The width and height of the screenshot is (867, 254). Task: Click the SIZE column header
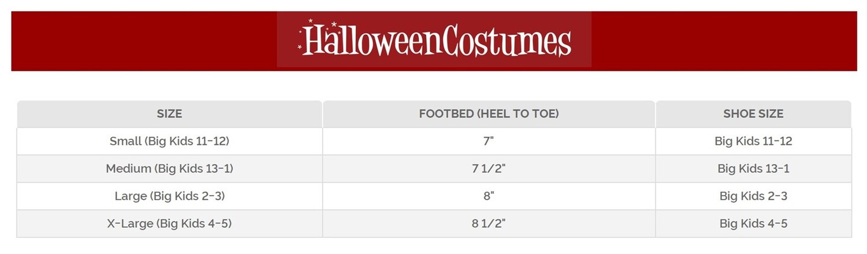click(x=169, y=113)
